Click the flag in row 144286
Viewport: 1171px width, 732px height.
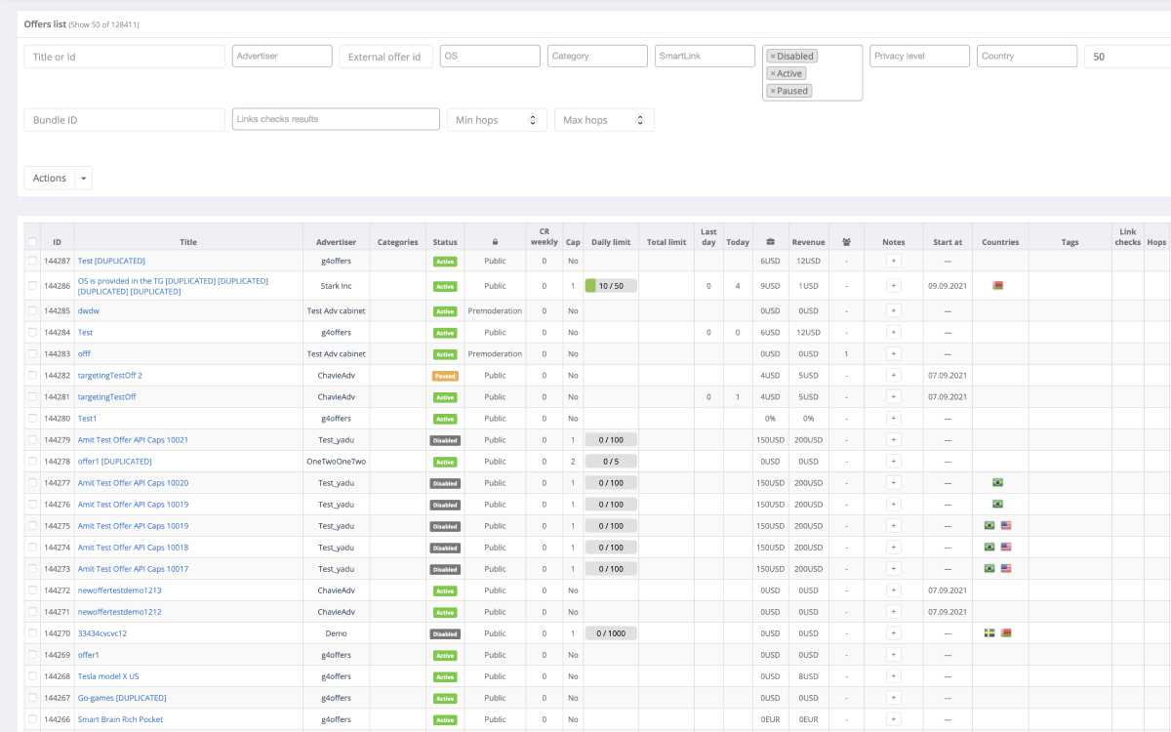(997, 286)
